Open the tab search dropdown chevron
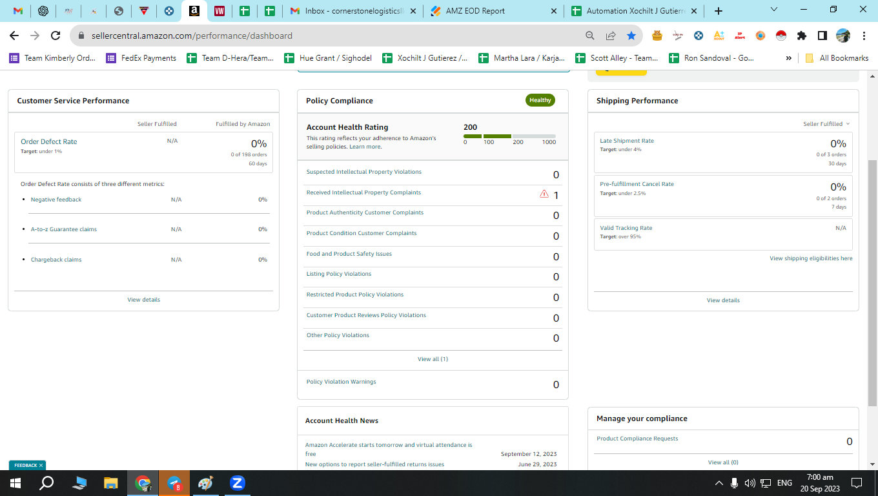 point(775,9)
